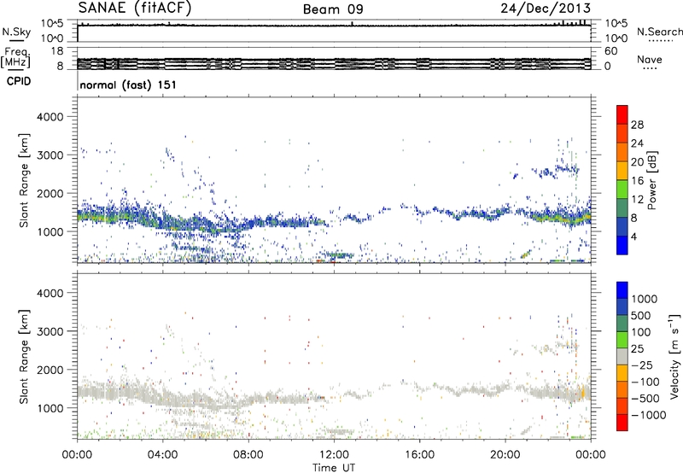Select Slant Range label of power panel
Screen dimensions: 683x473
(24, 180)
